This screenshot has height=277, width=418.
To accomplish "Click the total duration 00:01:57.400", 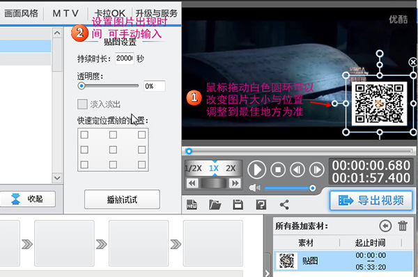I will (x=371, y=178).
